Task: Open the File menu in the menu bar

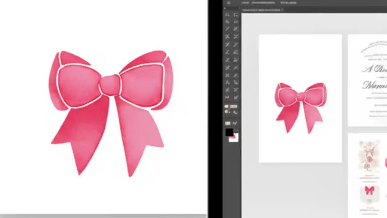Action: (245, 2)
